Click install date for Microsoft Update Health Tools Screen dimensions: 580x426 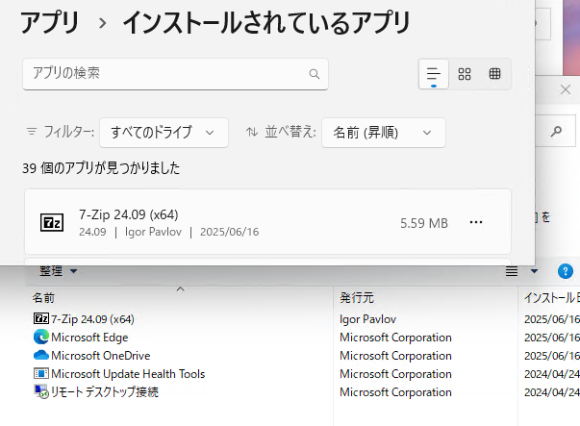coord(552,373)
